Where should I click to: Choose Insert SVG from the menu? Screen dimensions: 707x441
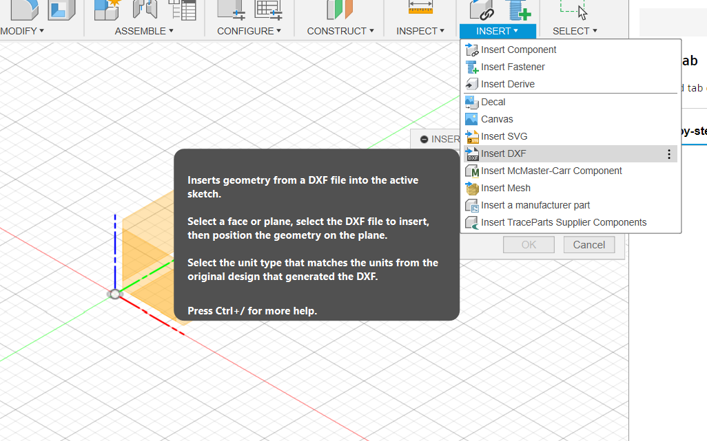571,136
